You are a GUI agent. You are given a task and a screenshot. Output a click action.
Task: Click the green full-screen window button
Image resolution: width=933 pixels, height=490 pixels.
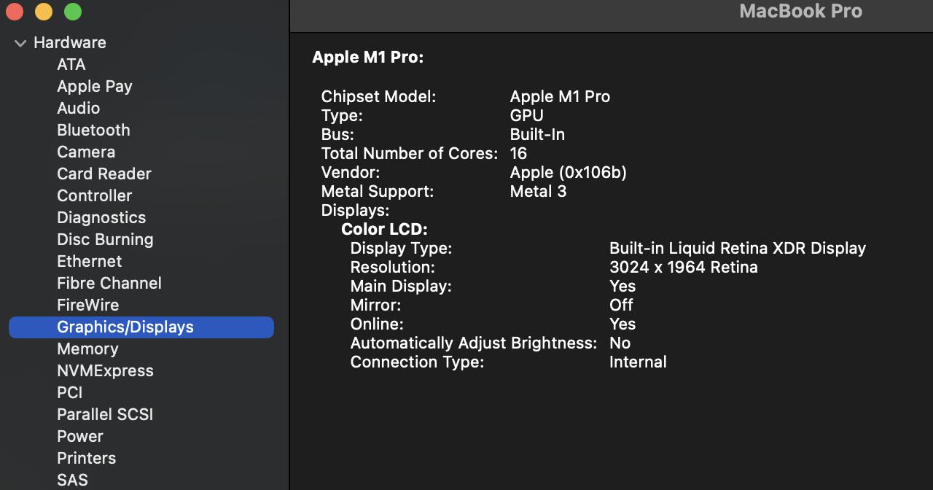tap(73, 12)
